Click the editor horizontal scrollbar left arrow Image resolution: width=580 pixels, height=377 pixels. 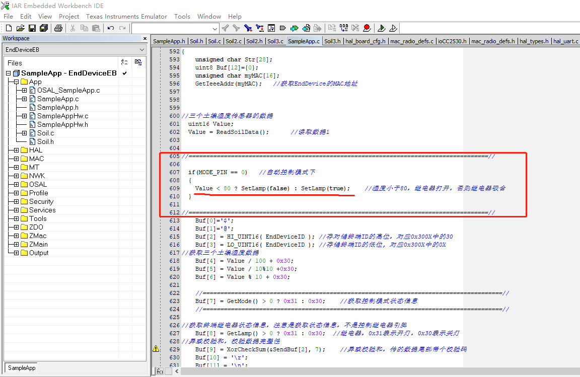(177, 371)
